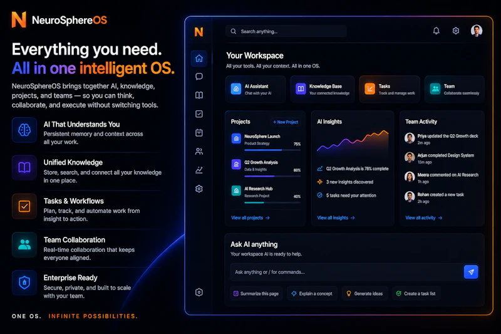The image size is (501, 334).
Task: Click New Project button
Action: (x=286, y=122)
